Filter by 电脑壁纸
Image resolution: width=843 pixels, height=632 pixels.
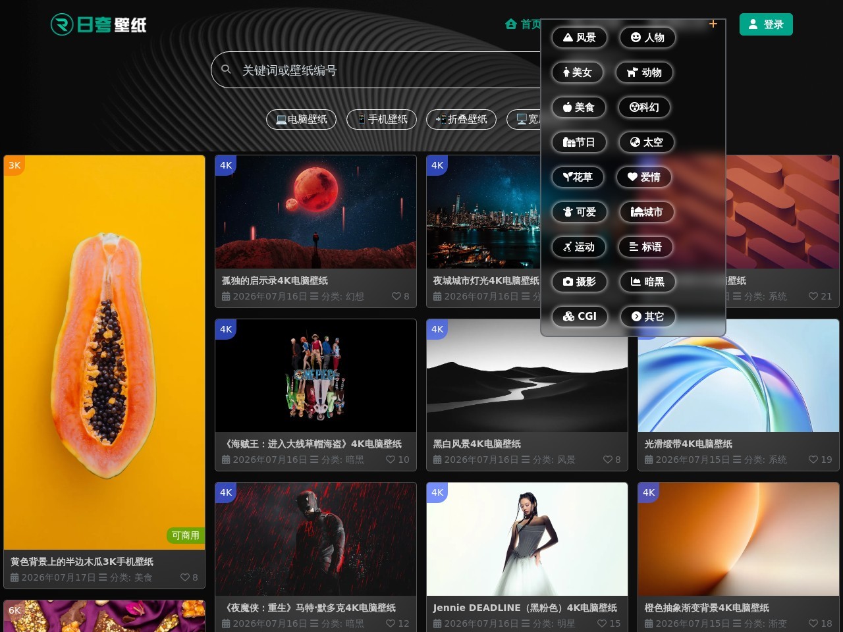coord(301,119)
